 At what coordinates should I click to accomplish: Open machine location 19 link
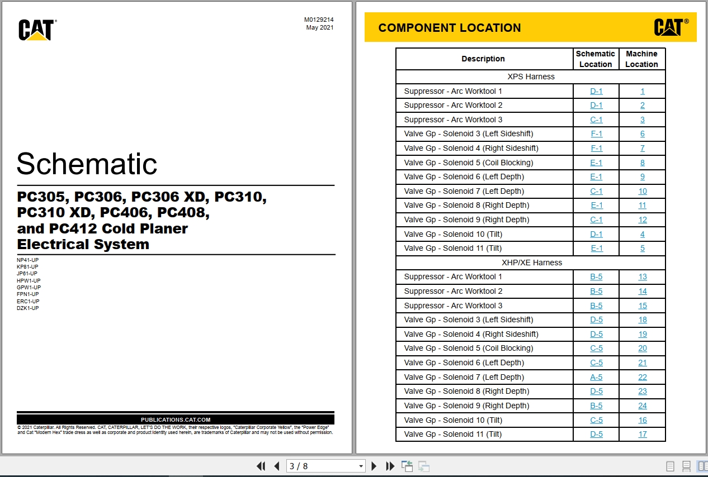click(x=643, y=334)
